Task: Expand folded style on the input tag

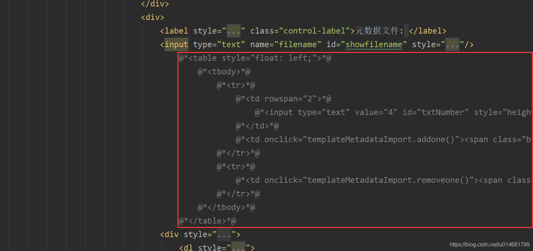Action: [x=452, y=44]
